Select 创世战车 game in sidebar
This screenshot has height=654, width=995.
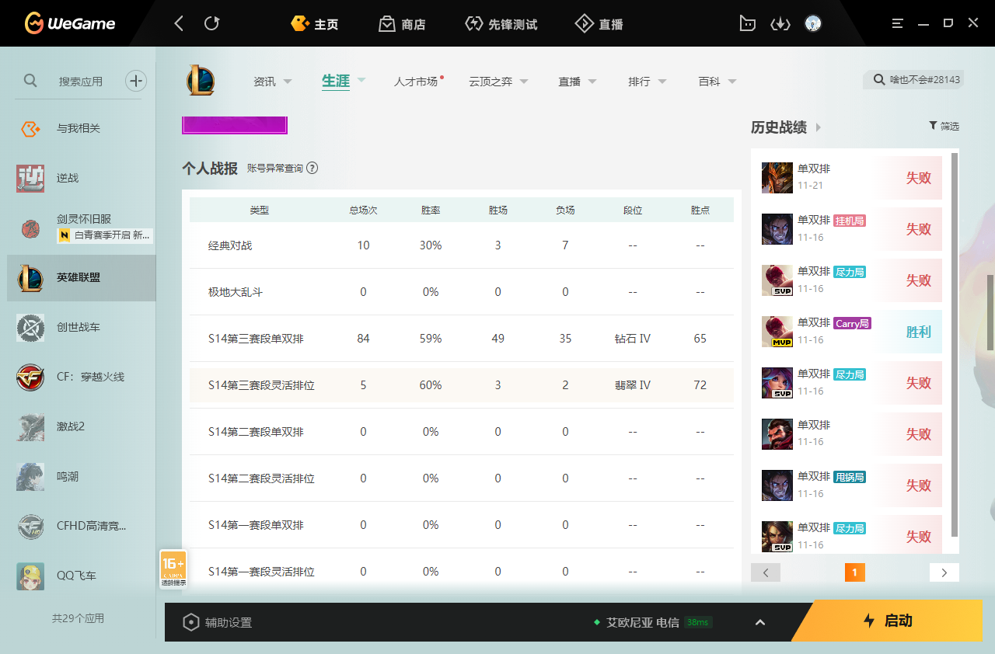[x=78, y=327]
